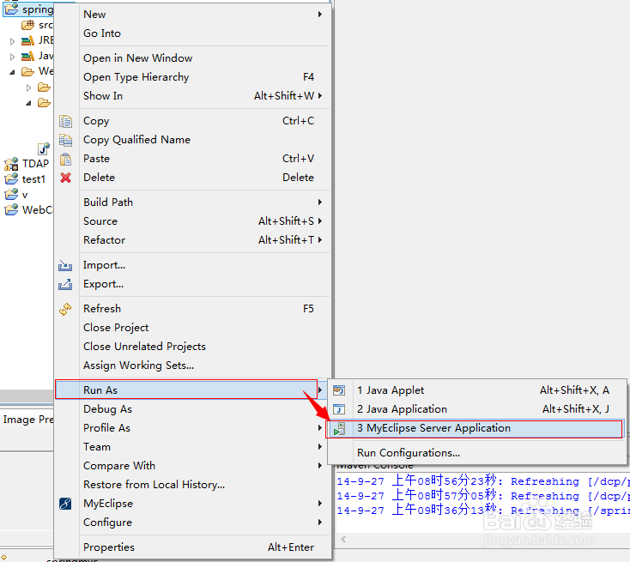Screen dimensions: 630x562
Task: Click the Export icon
Action: click(x=65, y=284)
